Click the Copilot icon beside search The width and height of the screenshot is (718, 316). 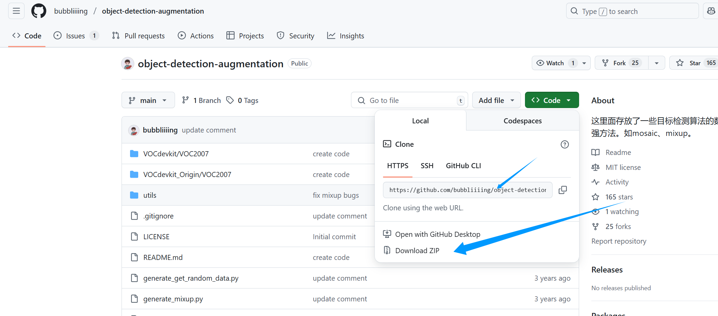[711, 11]
